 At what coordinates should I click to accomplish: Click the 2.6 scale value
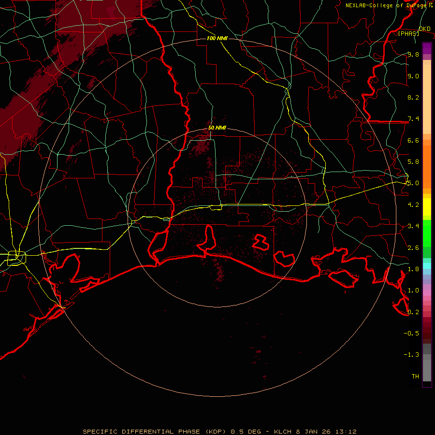413,248
